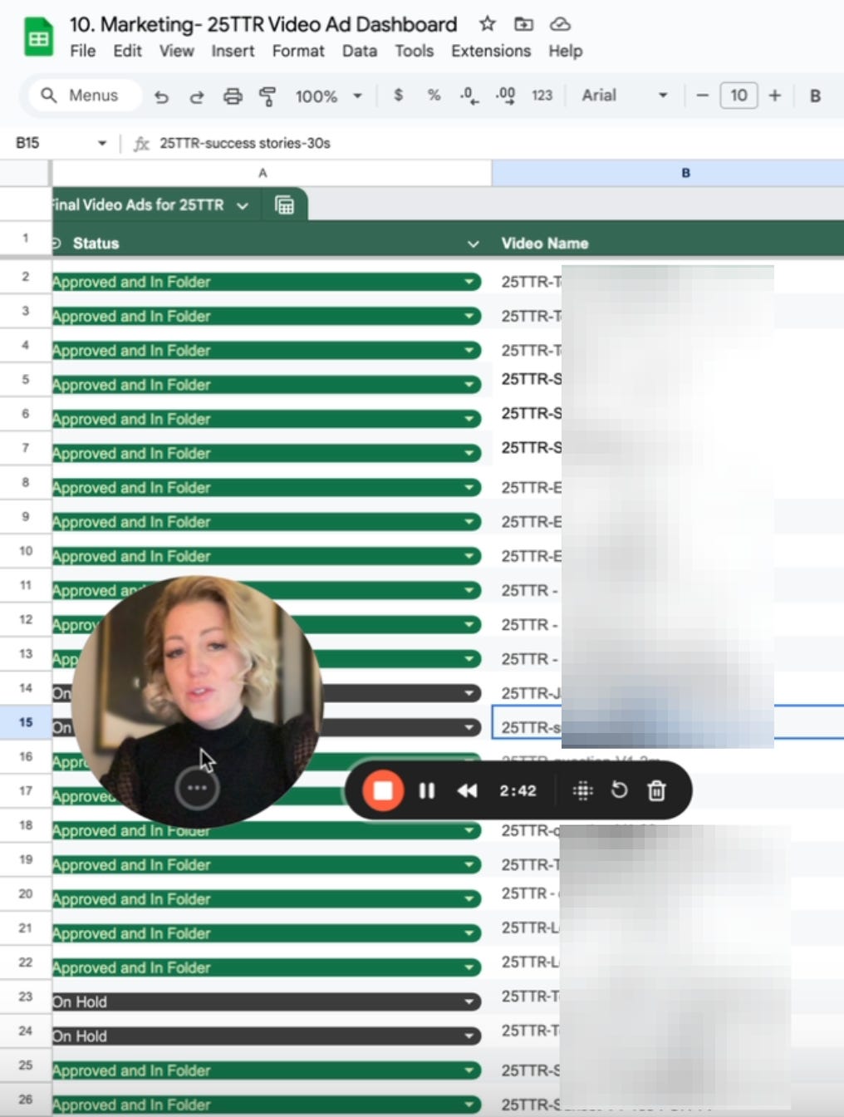Toggle bold formatting
The width and height of the screenshot is (844, 1117).
[815, 96]
